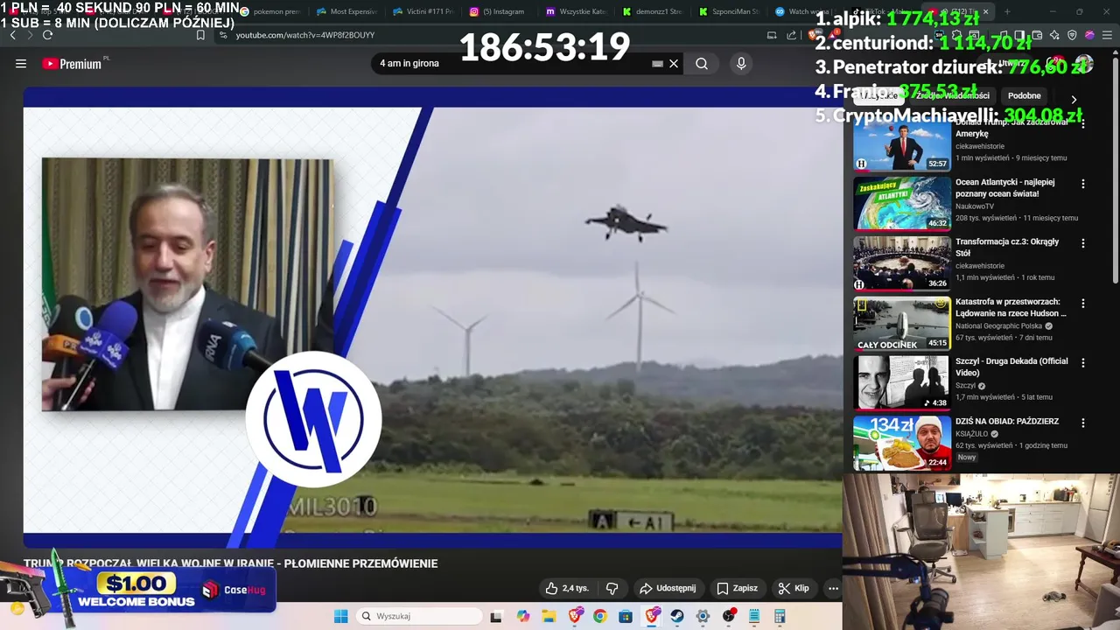Open Brave wallet toolbar icon
This screenshot has width=1120, height=630.
tap(1037, 35)
